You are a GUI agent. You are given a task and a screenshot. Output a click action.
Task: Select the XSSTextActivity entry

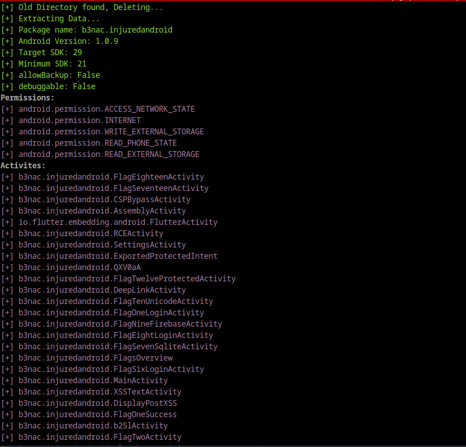91,391
